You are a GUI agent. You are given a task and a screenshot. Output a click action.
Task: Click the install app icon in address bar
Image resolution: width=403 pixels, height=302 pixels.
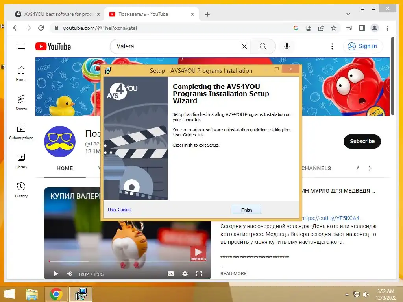[309, 28]
